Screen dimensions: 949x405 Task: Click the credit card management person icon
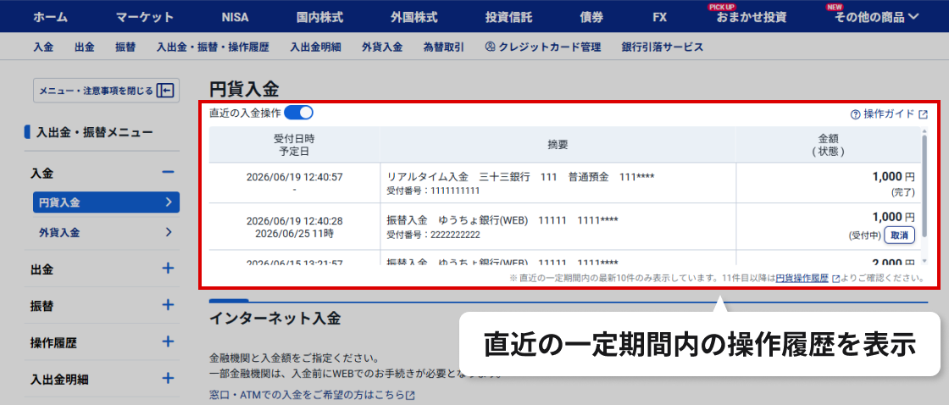[491, 47]
